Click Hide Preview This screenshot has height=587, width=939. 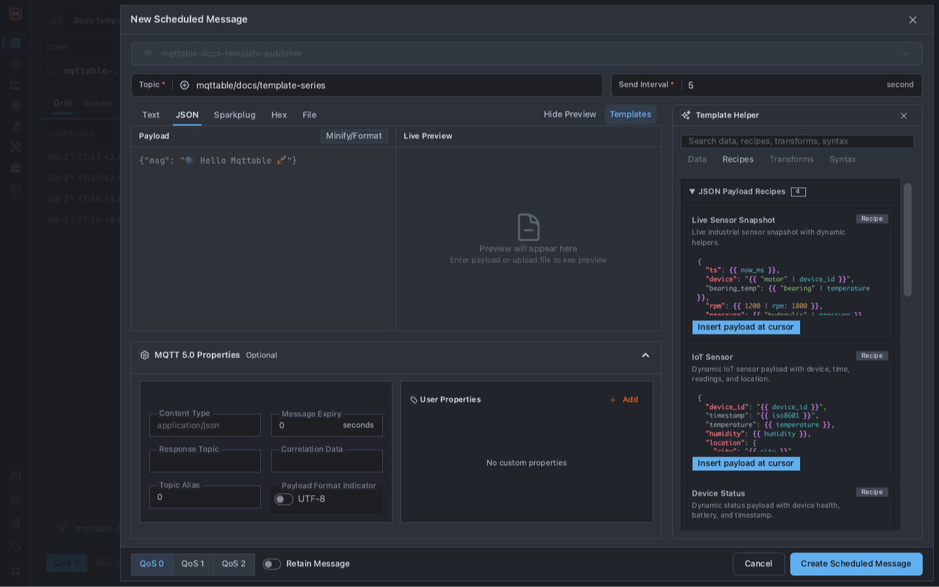(570, 115)
